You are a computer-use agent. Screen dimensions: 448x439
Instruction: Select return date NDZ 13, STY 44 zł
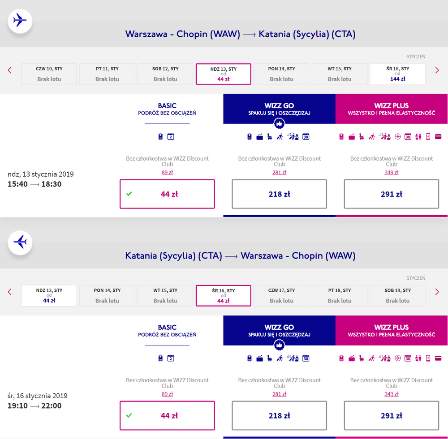point(49,295)
